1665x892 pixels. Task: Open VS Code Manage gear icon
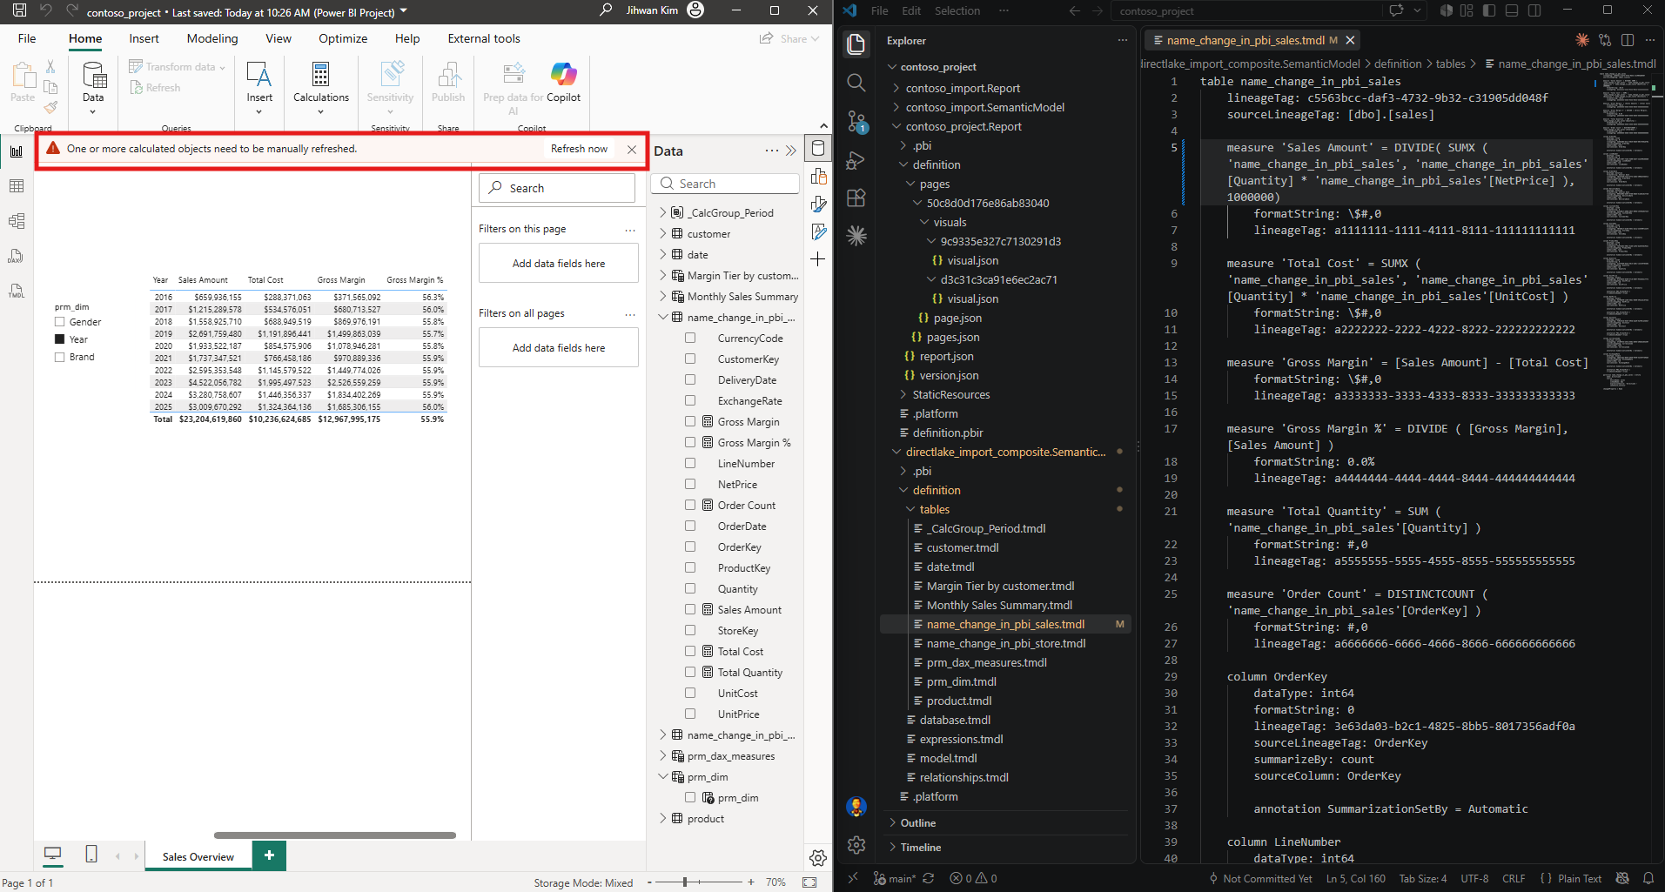(856, 845)
